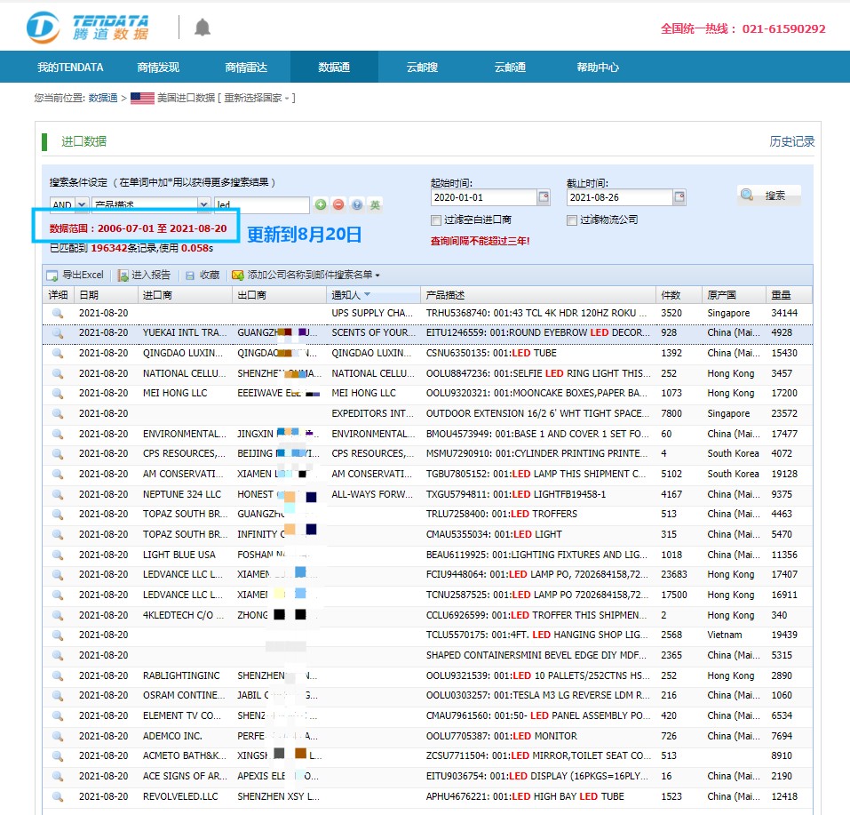Click the start date field 2020-01-01
This screenshot has height=815, width=850.
point(483,197)
